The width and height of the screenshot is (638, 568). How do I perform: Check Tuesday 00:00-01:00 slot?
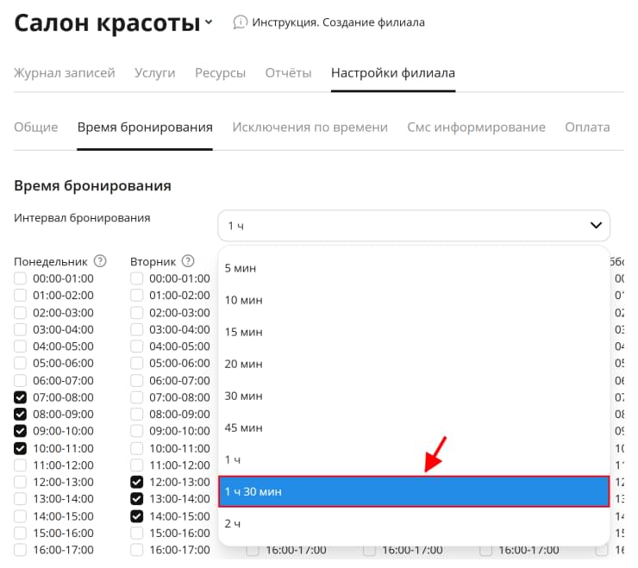click(x=137, y=278)
